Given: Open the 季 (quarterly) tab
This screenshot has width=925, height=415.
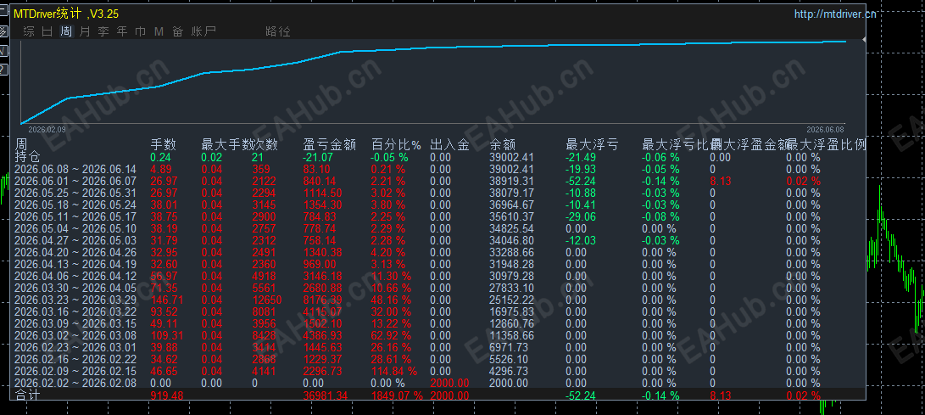Looking at the screenshot, I should click(x=103, y=32).
